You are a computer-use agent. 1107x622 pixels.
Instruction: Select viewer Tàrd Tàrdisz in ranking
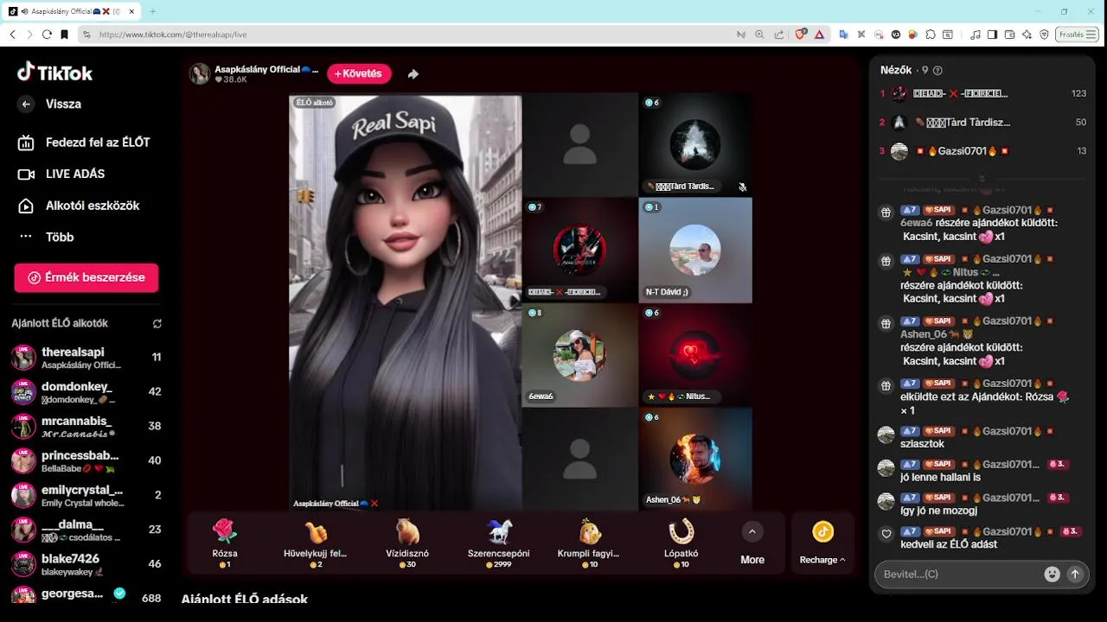(982, 123)
